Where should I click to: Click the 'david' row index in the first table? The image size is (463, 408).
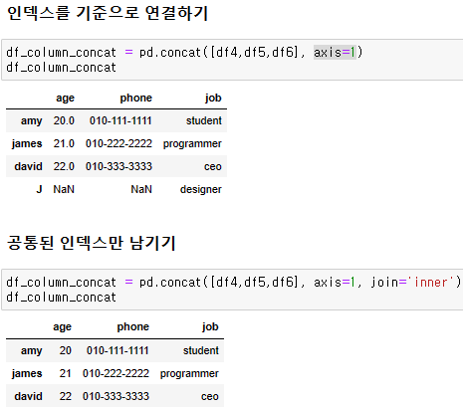(x=28, y=166)
